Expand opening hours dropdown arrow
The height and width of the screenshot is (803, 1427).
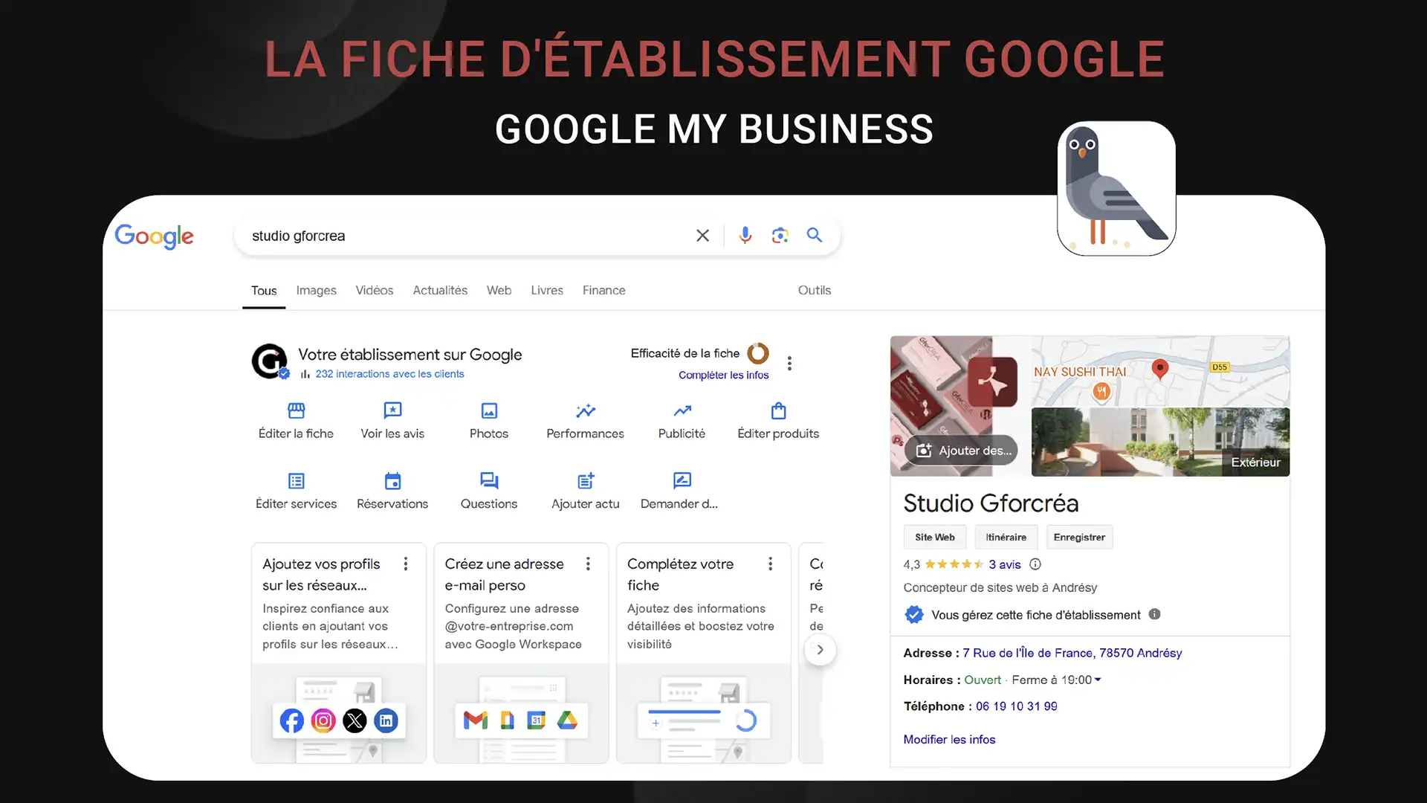(x=1098, y=680)
